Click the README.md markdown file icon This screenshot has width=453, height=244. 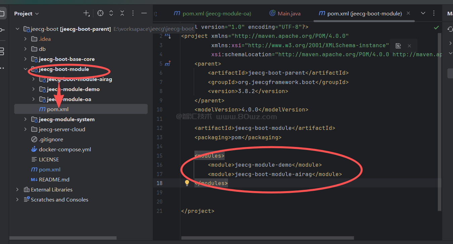point(34,179)
